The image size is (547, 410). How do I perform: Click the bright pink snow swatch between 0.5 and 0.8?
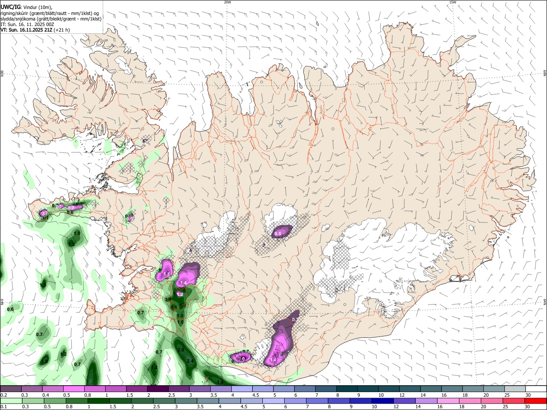click(x=74, y=389)
